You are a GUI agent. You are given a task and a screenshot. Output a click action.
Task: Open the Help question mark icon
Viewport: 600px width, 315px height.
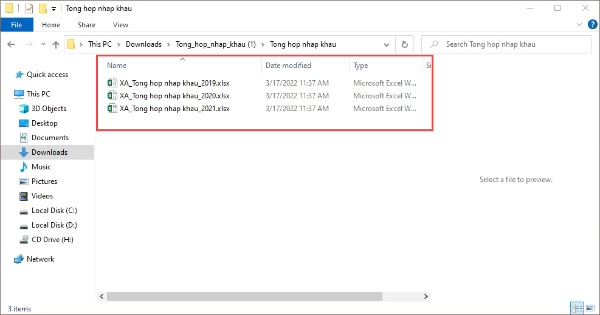click(592, 25)
